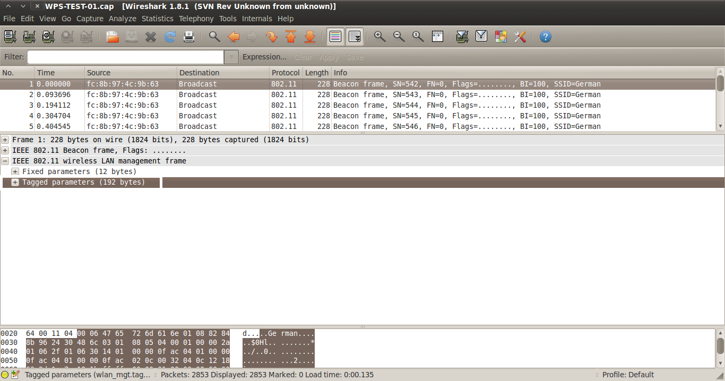Zoom out of packet text
This screenshot has height=381, width=725.
click(399, 37)
